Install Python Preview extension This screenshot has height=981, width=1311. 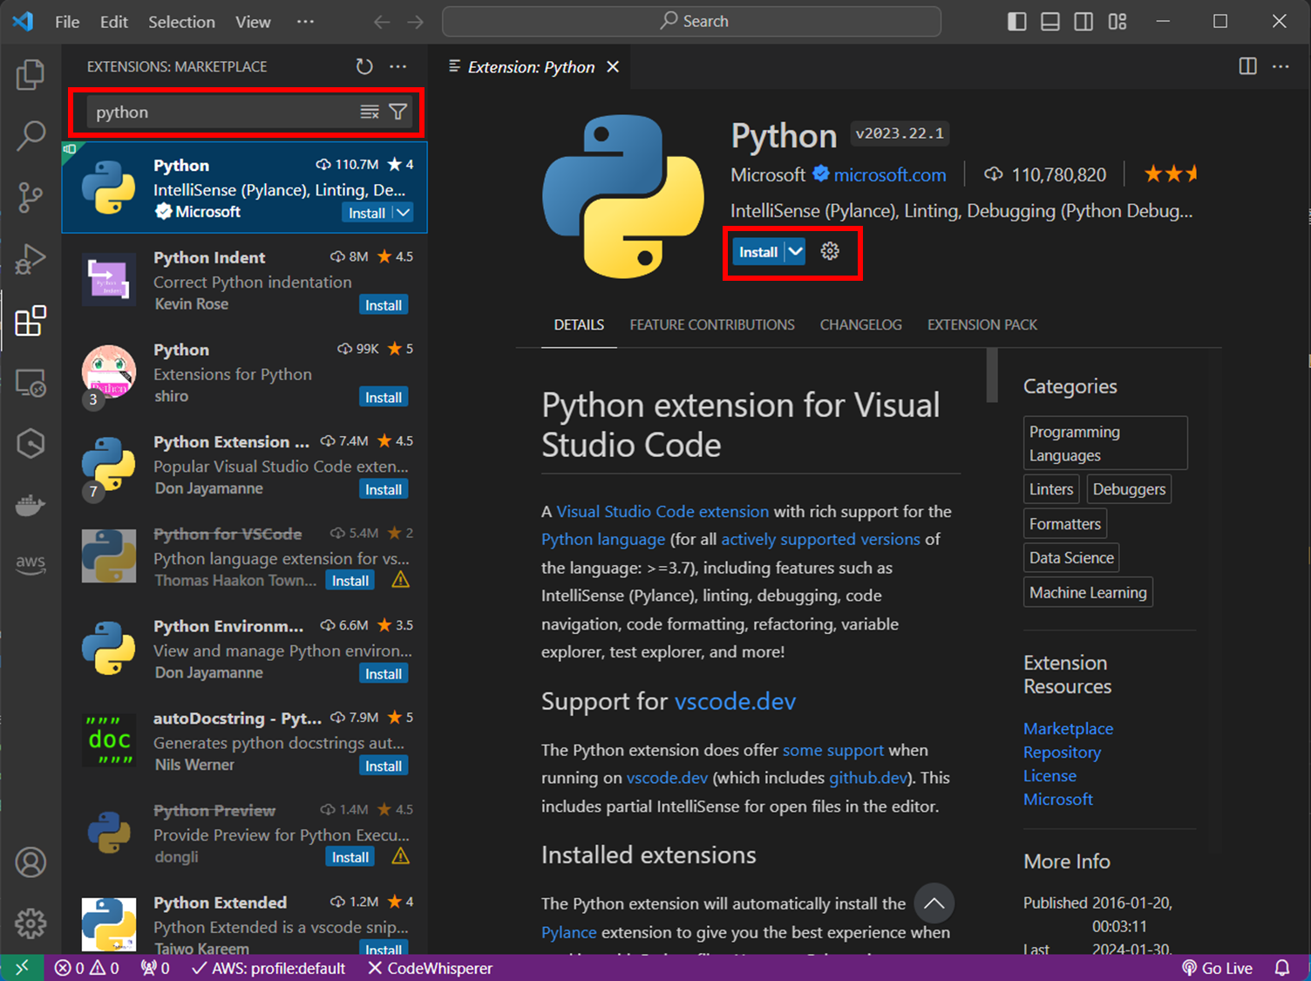[350, 857]
